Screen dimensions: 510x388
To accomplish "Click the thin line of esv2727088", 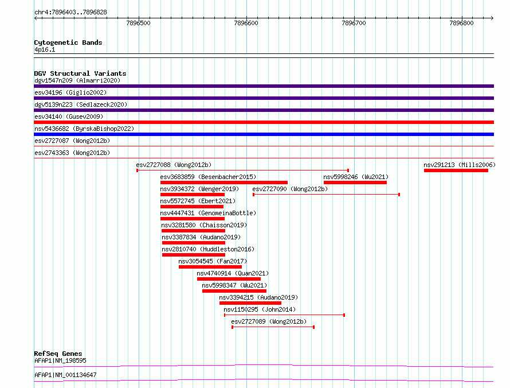I will point(242,170).
